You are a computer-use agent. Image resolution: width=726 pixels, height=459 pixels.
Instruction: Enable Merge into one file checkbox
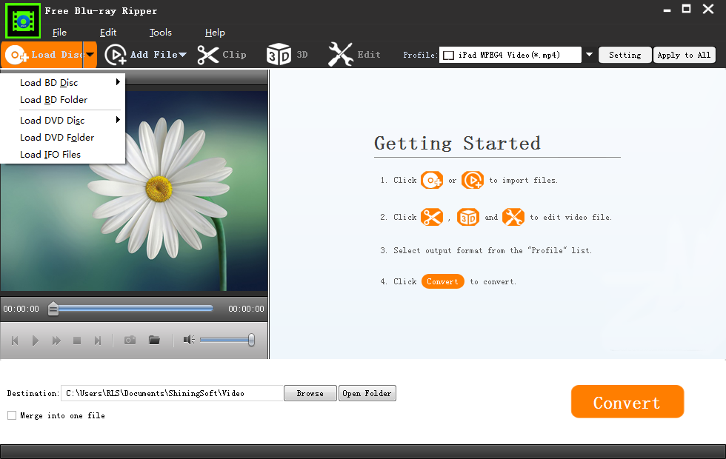coord(12,415)
